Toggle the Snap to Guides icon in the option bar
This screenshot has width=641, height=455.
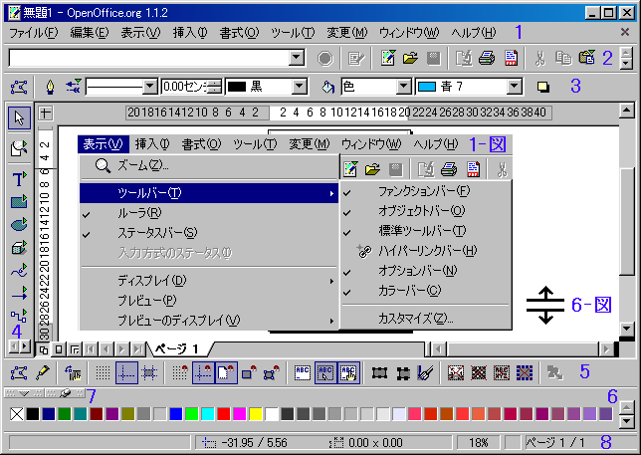pos(203,372)
